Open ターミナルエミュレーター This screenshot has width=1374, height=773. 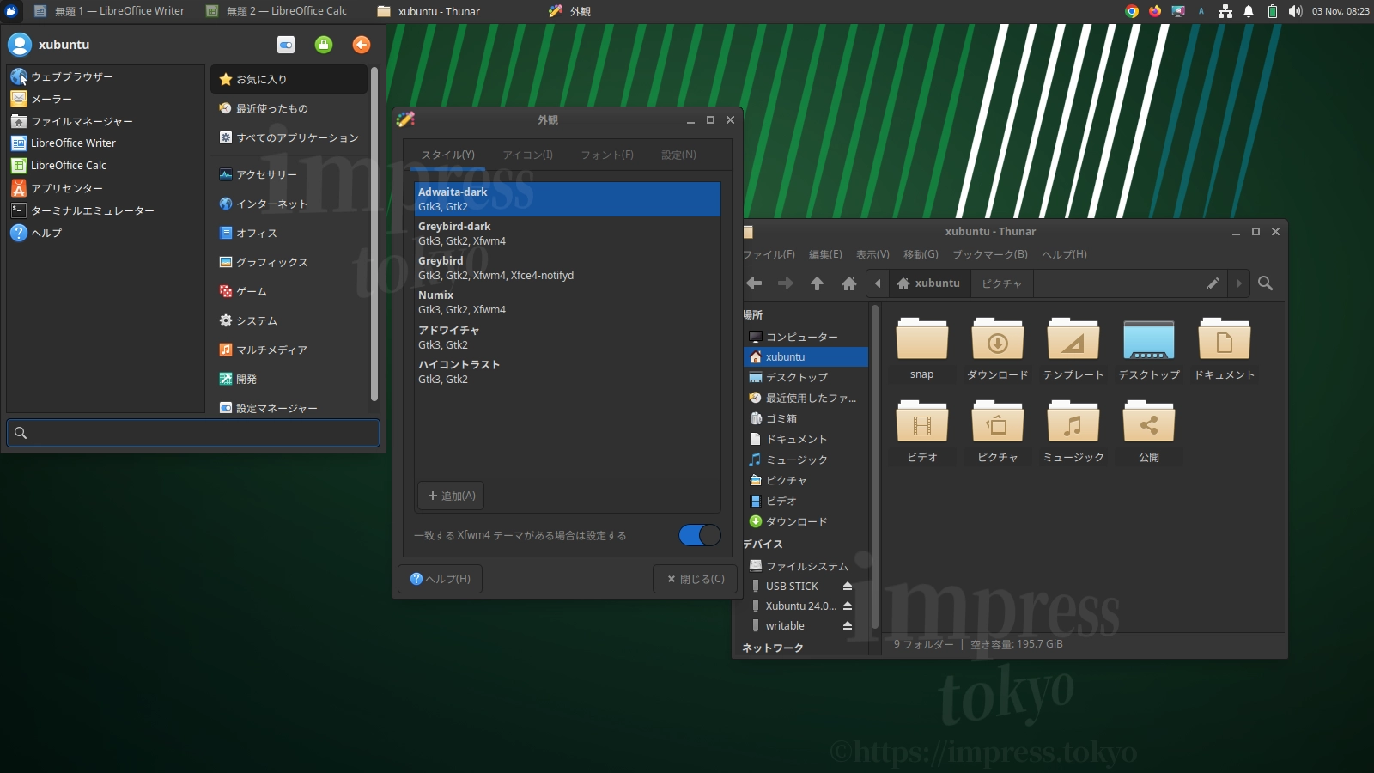(106, 210)
